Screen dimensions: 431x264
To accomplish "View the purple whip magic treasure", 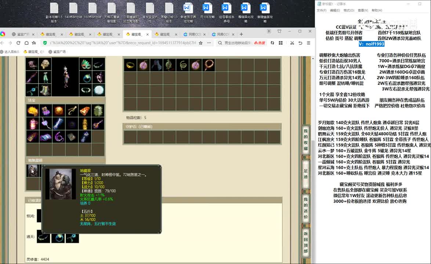I will [59, 137].
